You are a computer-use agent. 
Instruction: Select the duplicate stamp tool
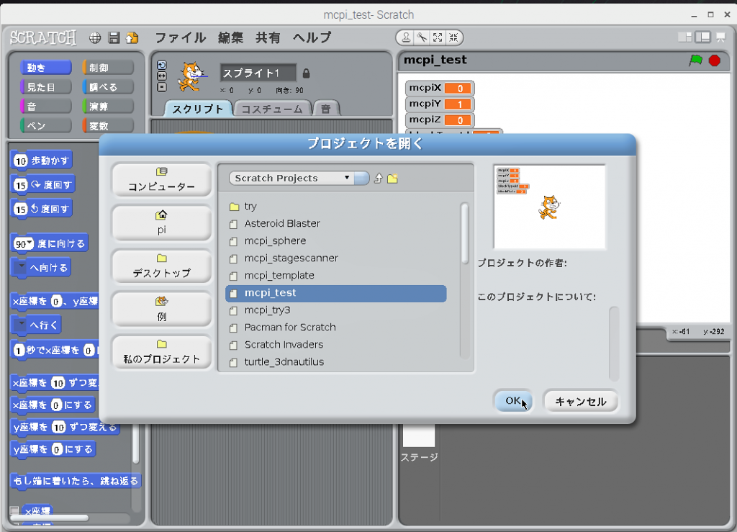tap(406, 37)
